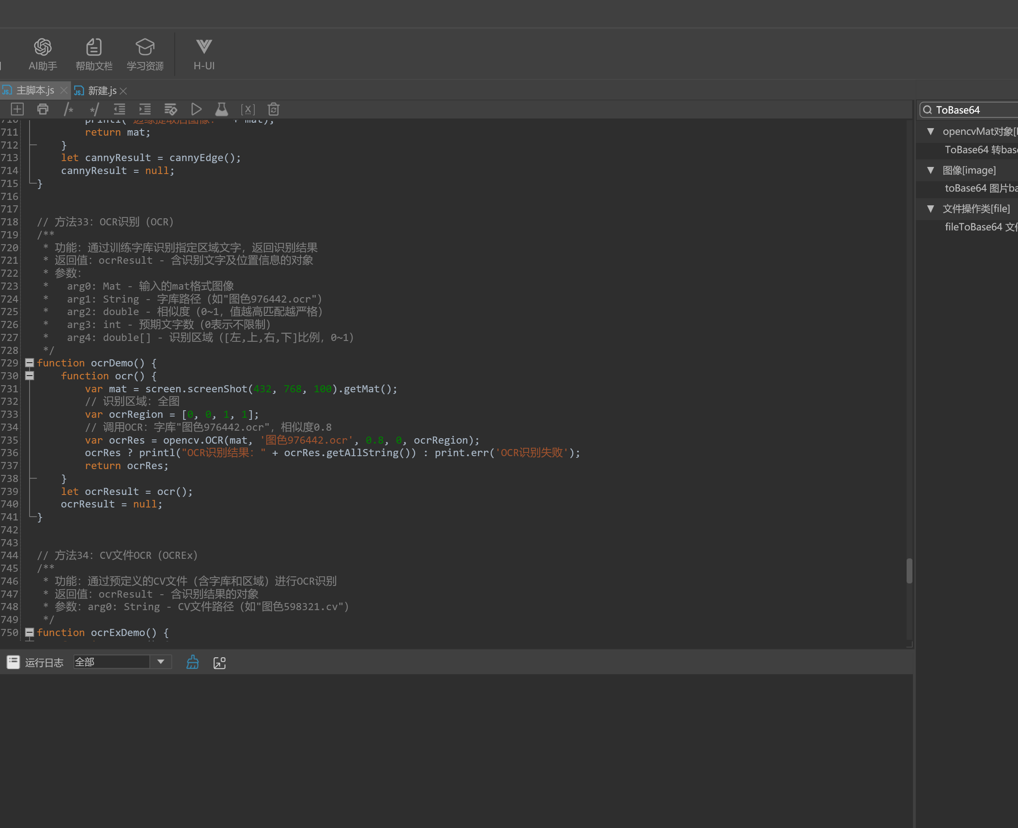Click the run script play icon

[x=196, y=109]
